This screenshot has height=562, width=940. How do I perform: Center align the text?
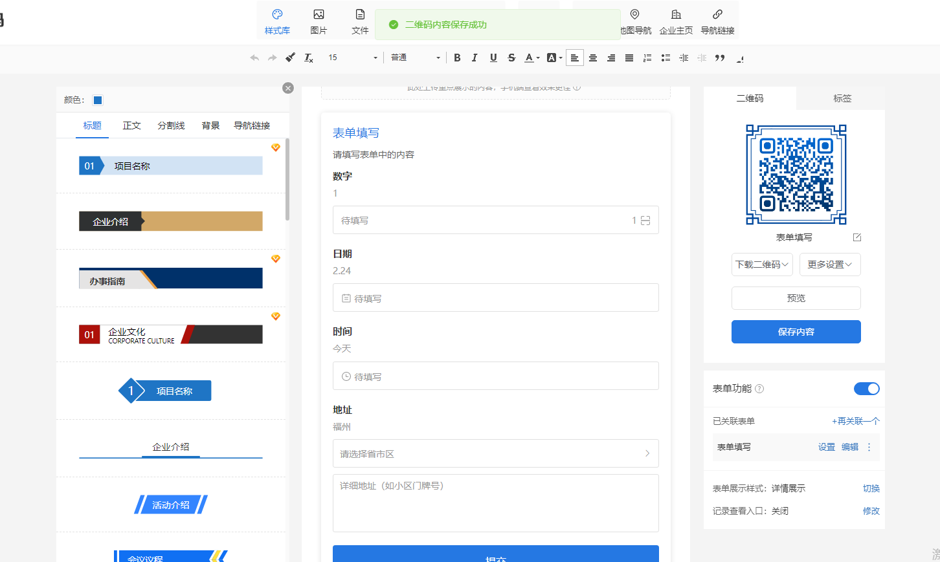point(592,58)
